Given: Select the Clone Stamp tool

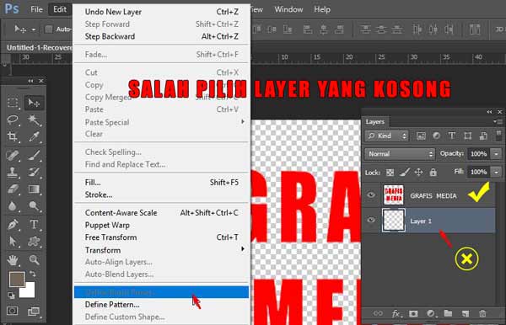Looking at the screenshot, I should tap(13, 172).
